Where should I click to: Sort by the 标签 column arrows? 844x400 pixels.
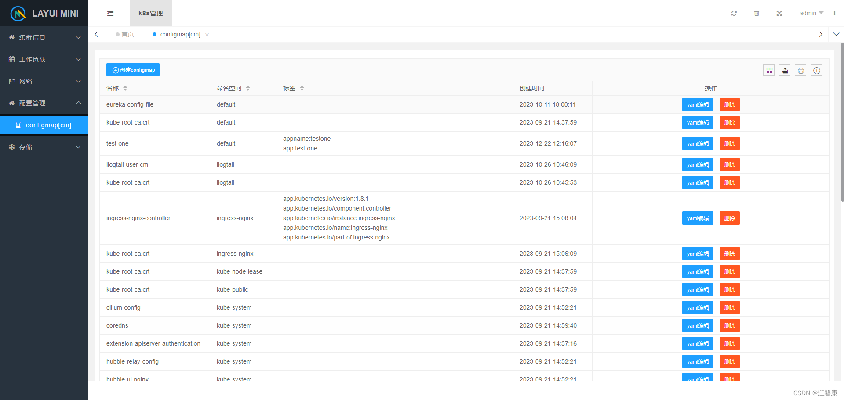[302, 88]
